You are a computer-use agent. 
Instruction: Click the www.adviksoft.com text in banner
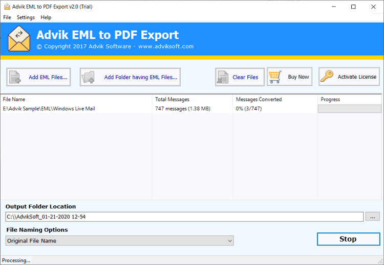click(166, 46)
